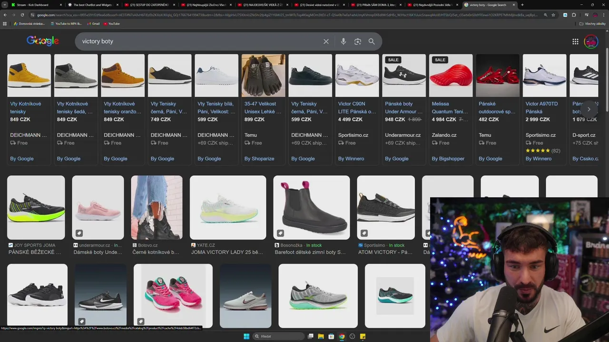Open 35-47 Velikost Unisex Temu product
Image resolution: width=609 pixels, height=342 pixels.
[263, 109]
